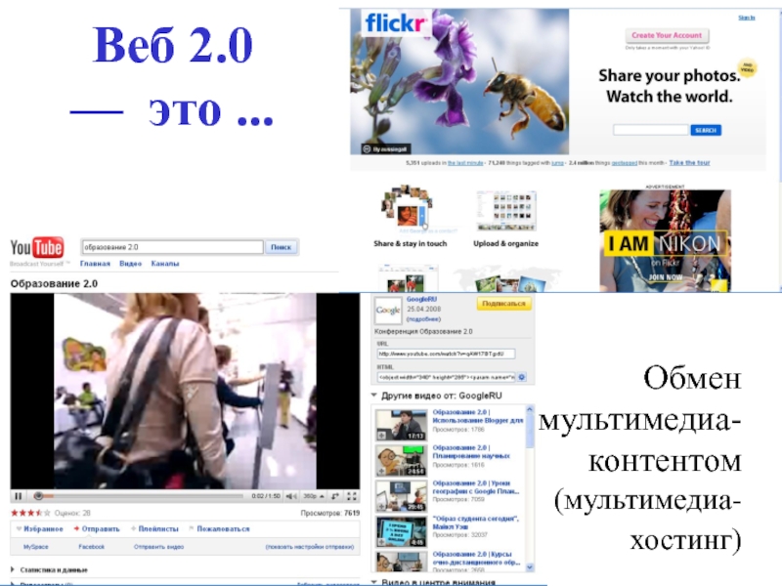This screenshot has width=782, height=586.
Task: Click the related videos scroll up arrow
Action: pos(530,409)
